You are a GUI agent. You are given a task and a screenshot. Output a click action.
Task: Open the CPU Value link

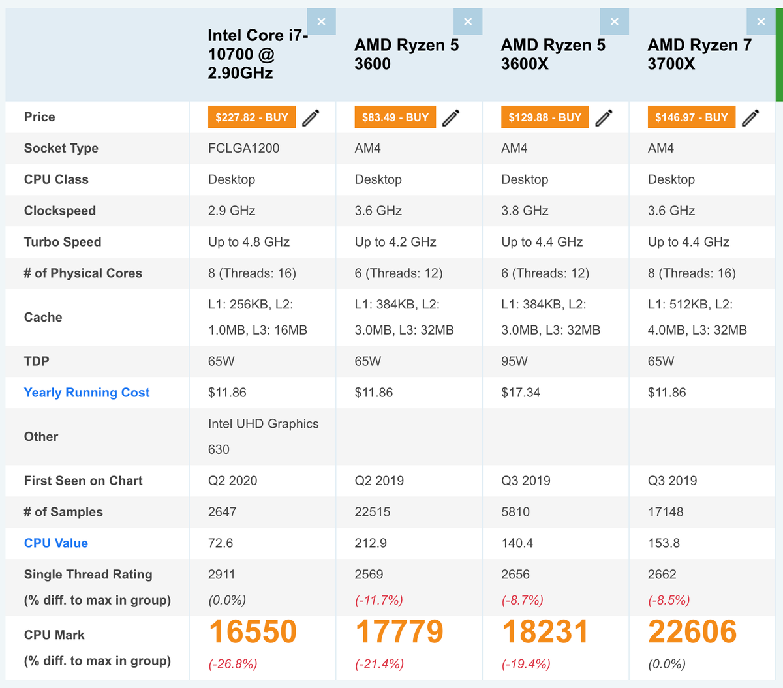55,543
